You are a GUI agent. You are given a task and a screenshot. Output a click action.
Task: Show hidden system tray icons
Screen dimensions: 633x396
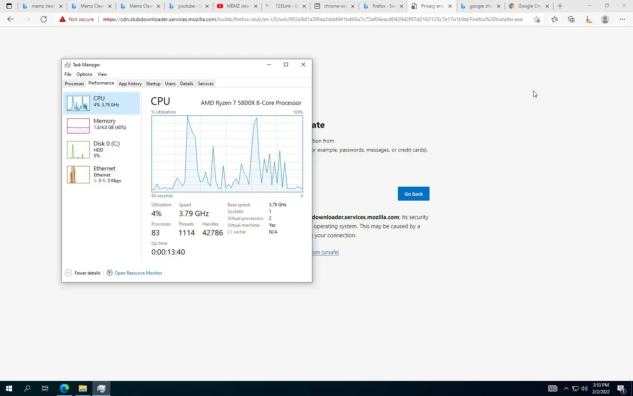566,388
